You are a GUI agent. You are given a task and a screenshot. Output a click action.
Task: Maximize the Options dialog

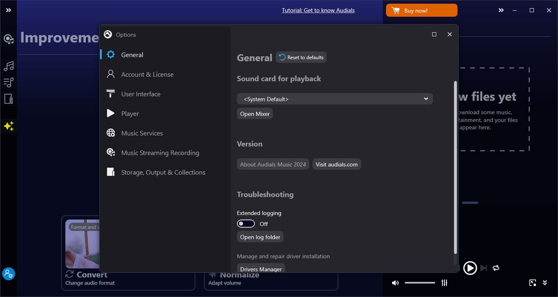[x=434, y=34]
